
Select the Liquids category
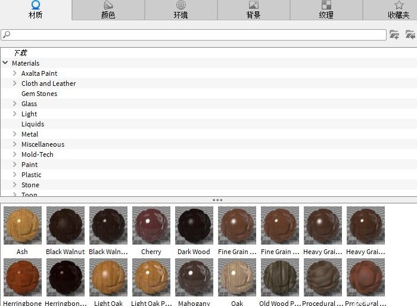pos(33,124)
